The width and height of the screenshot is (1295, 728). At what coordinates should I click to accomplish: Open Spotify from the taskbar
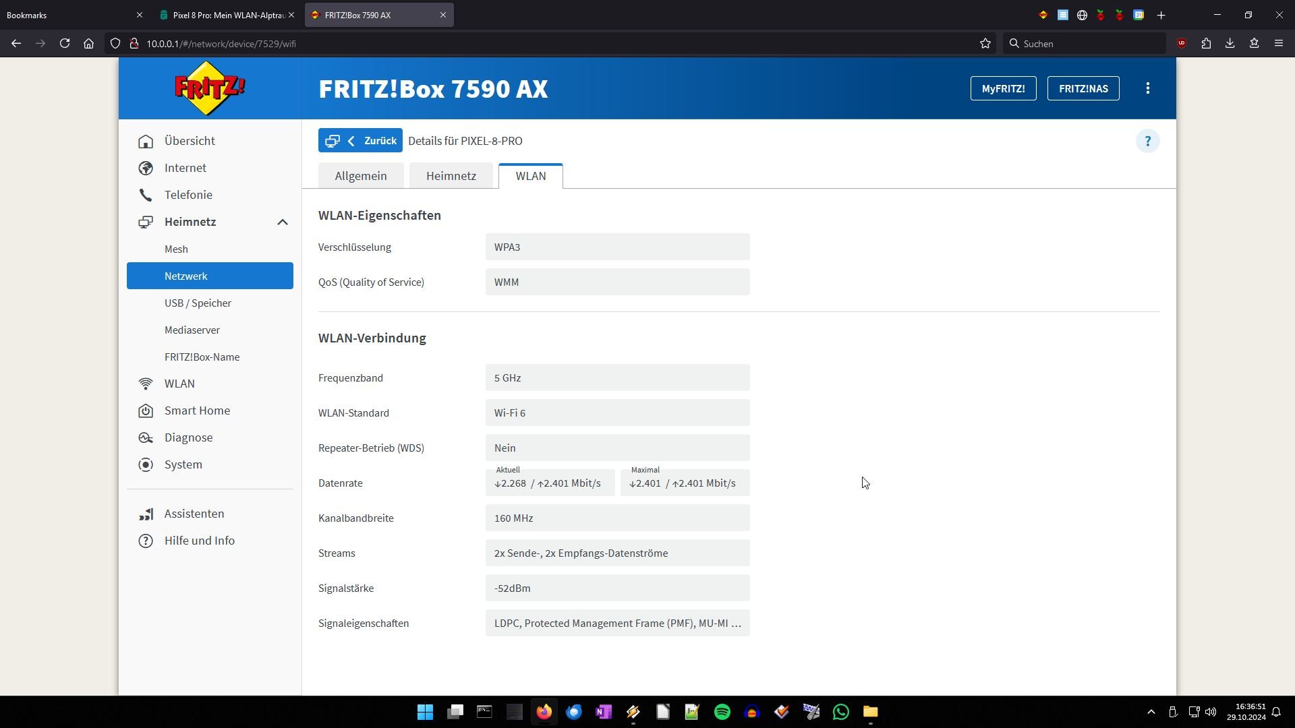click(x=722, y=712)
